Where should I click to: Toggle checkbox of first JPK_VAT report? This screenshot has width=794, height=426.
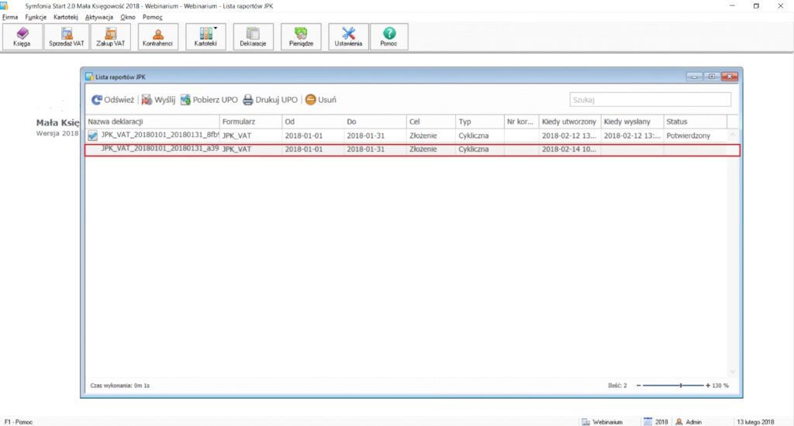coord(92,136)
